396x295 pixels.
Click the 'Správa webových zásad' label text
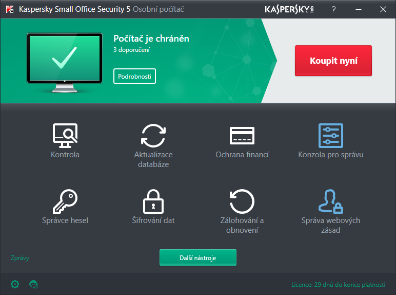click(330, 225)
